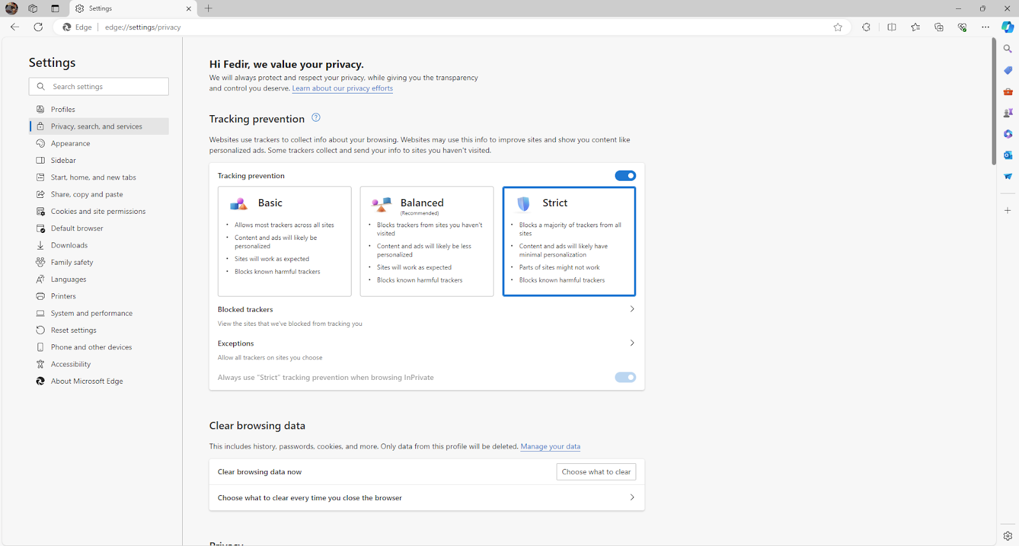Image resolution: width=1019 pixels, height=546 pixels.
Task: Add this page to favorites star
Action: (x=837, y=27)
